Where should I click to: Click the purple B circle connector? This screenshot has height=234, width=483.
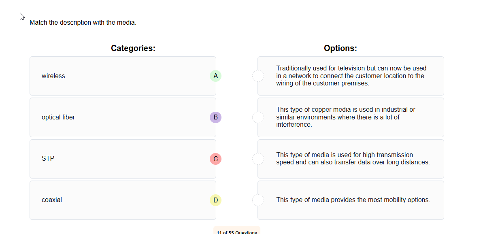[215, 117]
